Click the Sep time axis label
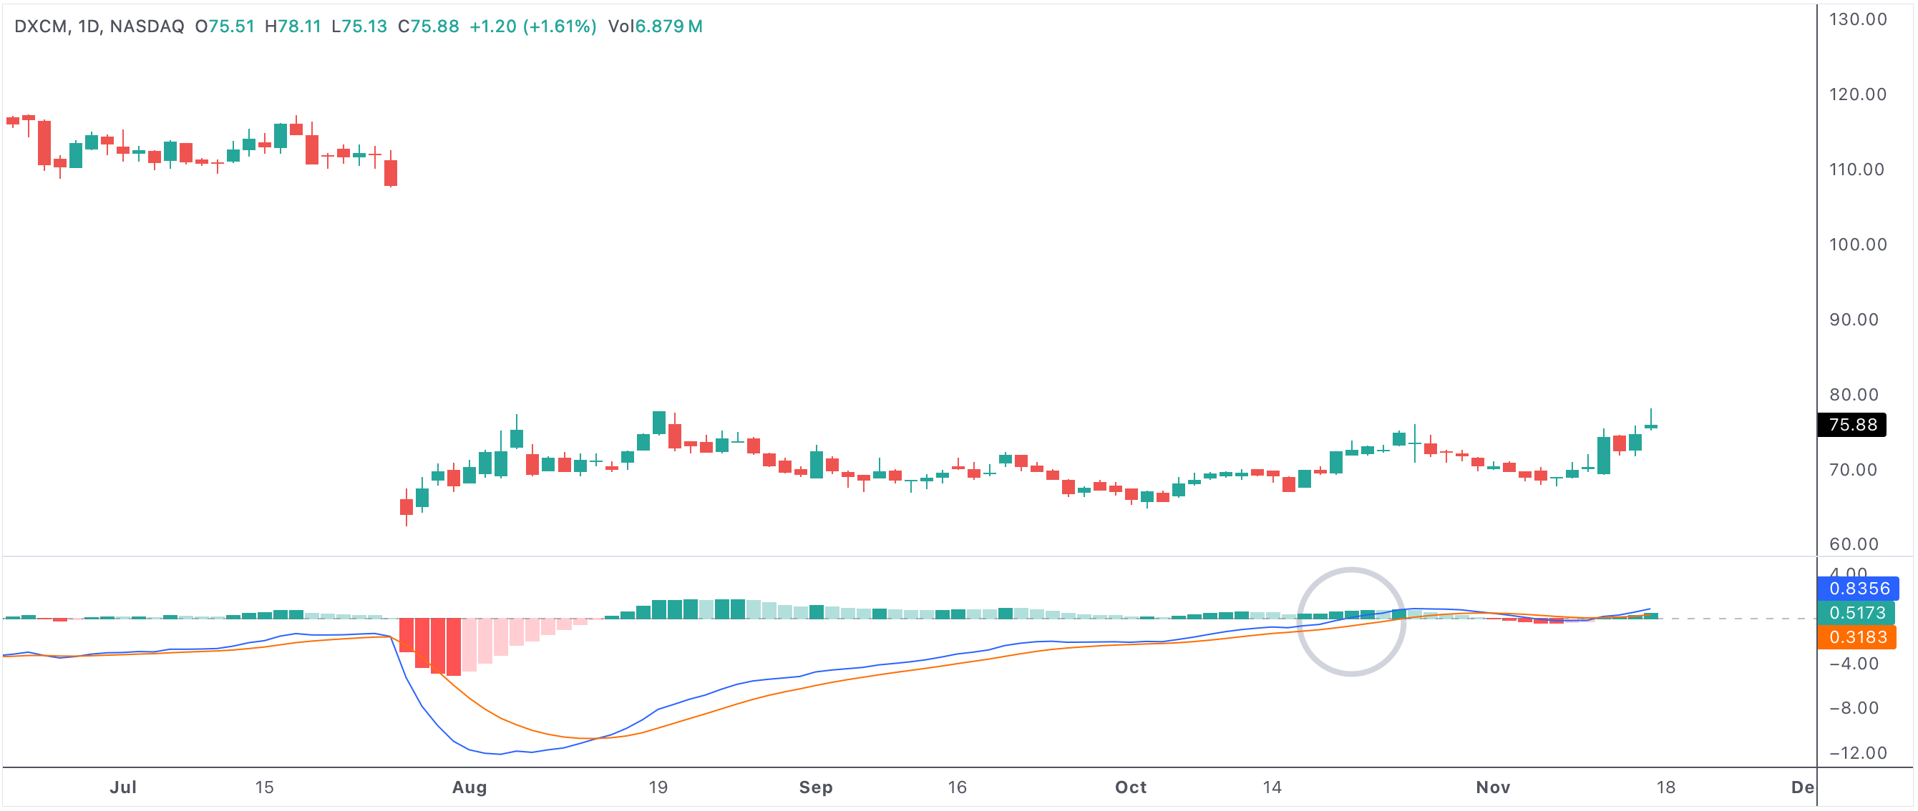This screenshot has height=811, width=1918. click(815, 787)
